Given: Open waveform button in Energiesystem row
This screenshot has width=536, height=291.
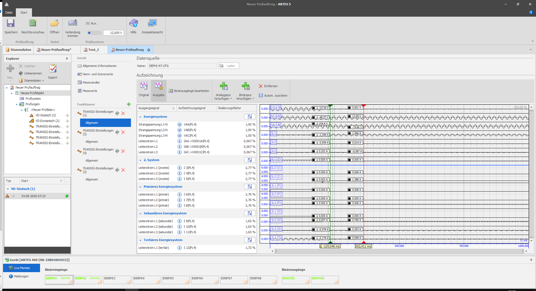Looking at the screenshot, I should [x=250, y=117].
